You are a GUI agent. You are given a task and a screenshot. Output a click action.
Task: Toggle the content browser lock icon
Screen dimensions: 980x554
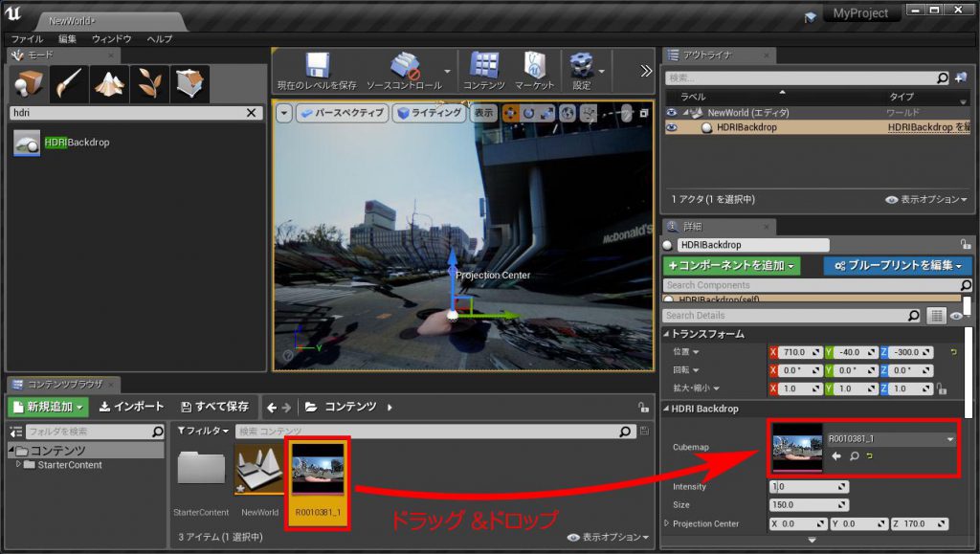click(x=643, y=408)
